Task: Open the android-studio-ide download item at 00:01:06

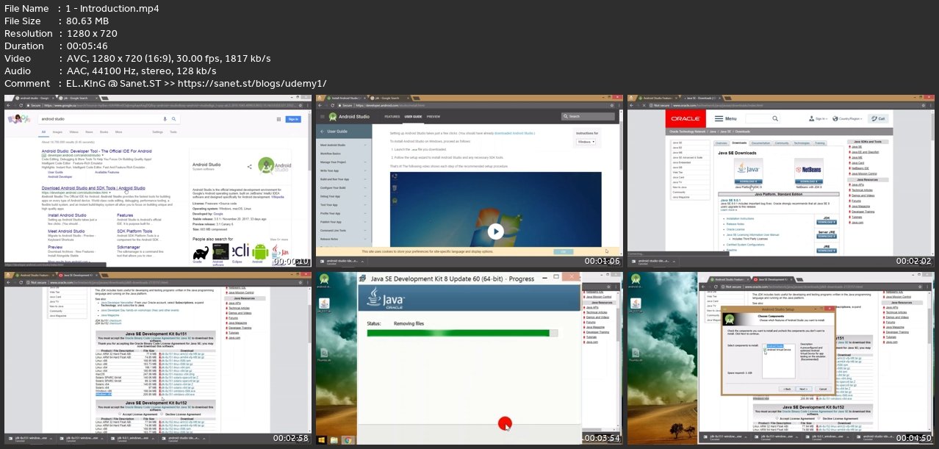Action: (342, 260)
